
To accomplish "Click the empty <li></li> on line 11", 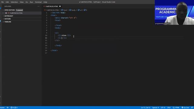I will [x=62, y=38].
